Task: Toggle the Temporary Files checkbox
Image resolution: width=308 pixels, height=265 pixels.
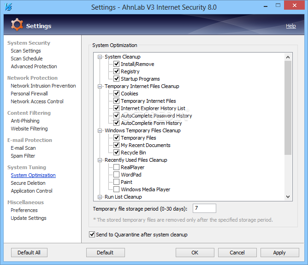Action: [117, 138]
